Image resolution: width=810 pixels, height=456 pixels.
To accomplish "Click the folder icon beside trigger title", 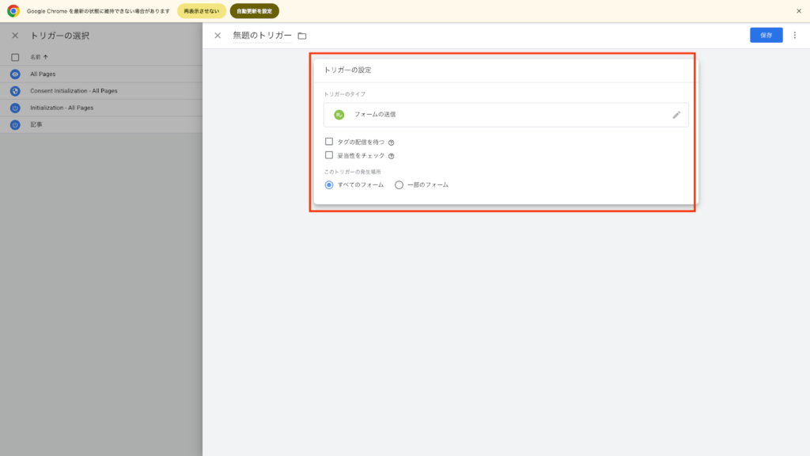I will pos(302,36).
